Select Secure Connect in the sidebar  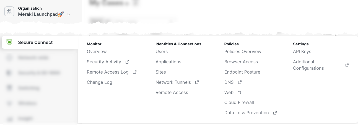(x=35, y=42)
